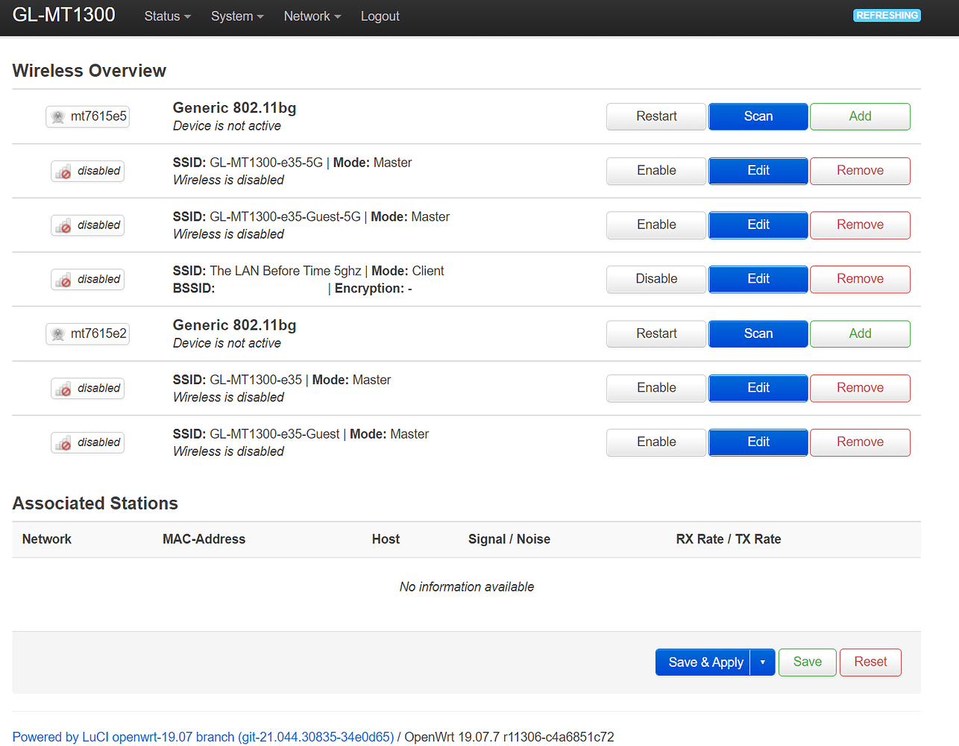
Task: Click the disabled icon beside GL-MT1300-e35-Guest-5G
Action: pos(87,225)
